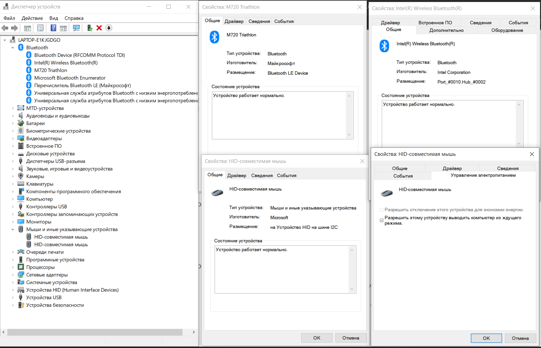
Task: Expand the Сетевые адаптеры category
Action: click(13, 275)
